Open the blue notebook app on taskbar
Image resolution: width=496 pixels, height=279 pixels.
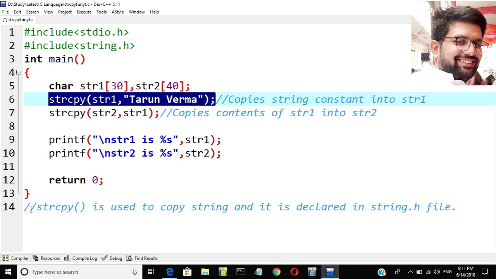tap(258, 272)
